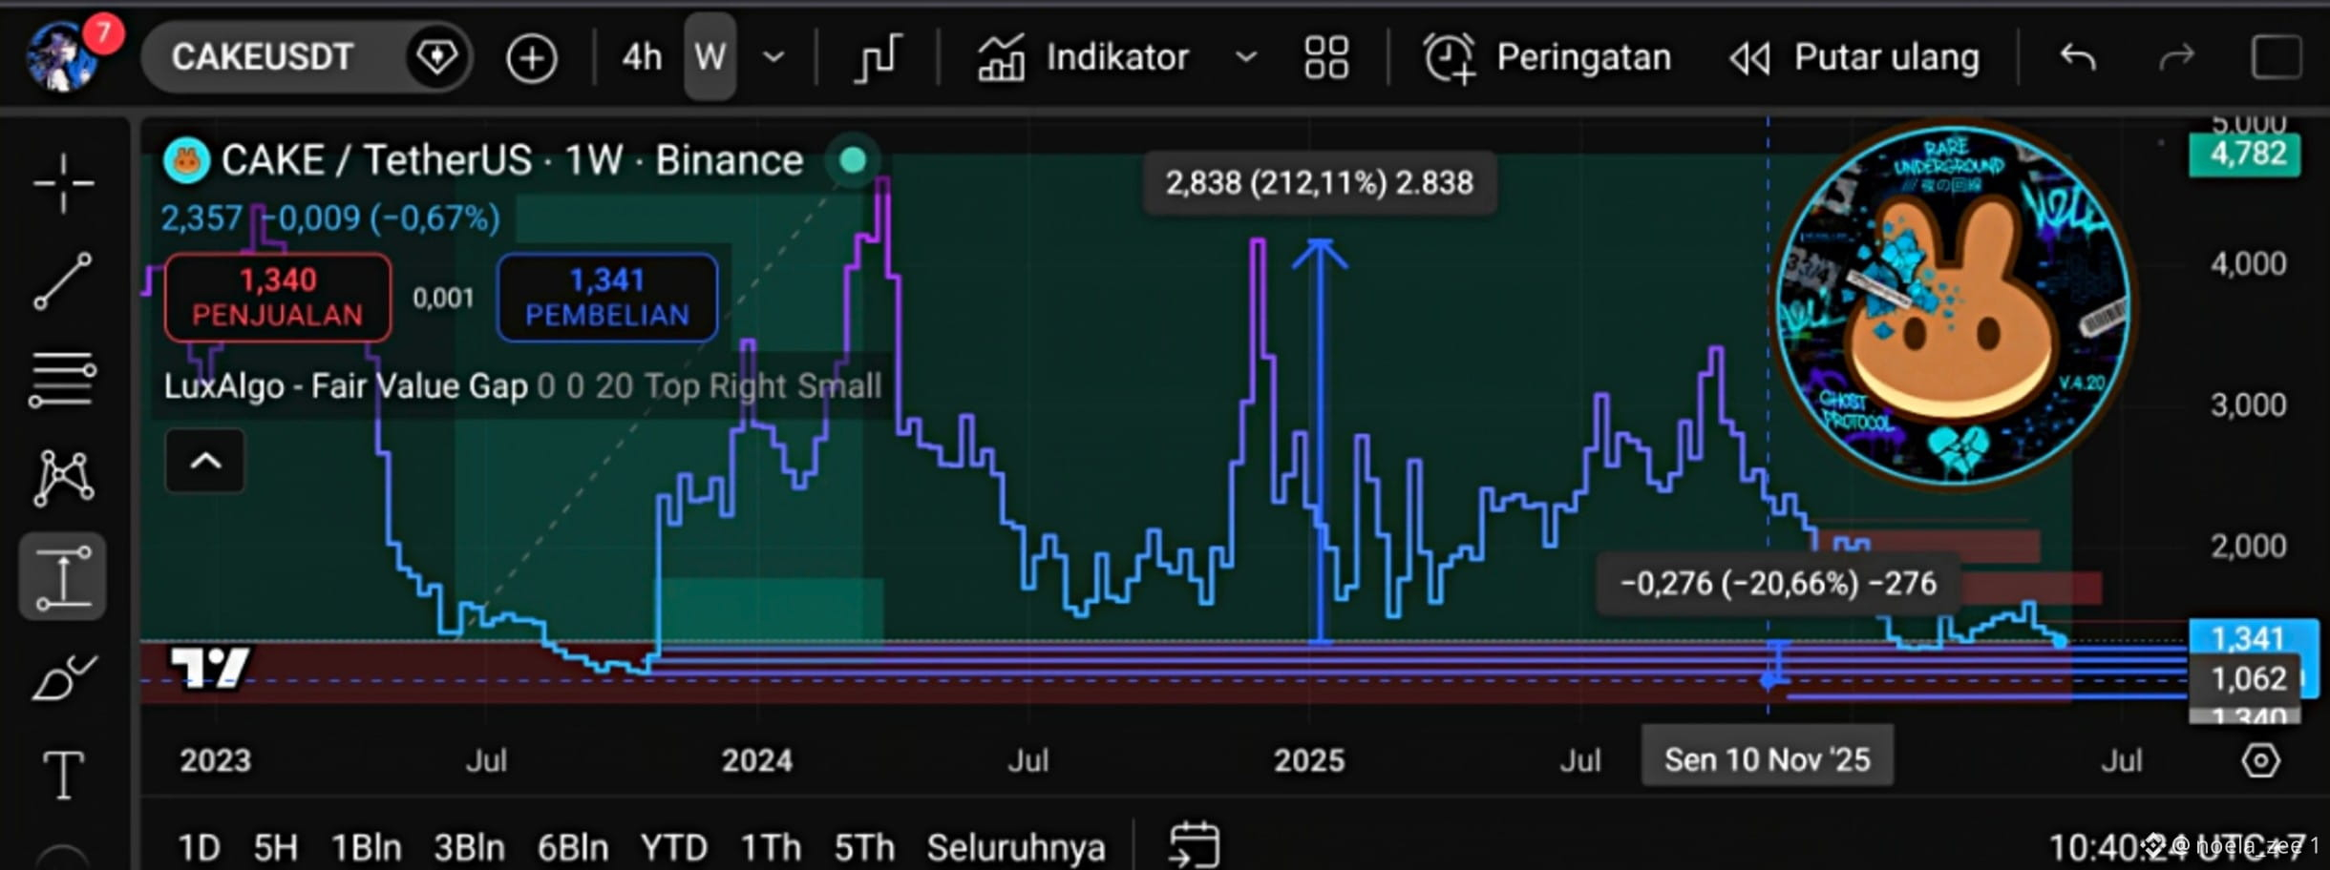Click the -0,276 (-20,66%) measurement label
This screenshot has width=2330, height=870.
1778,583
